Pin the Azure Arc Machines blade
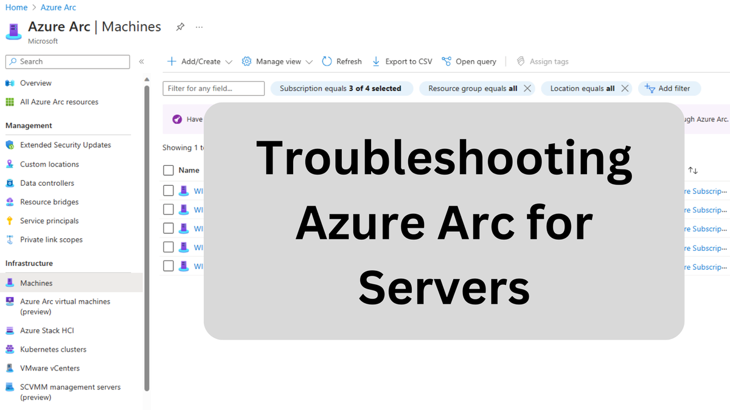730x410 pixels. pos(179,27)
